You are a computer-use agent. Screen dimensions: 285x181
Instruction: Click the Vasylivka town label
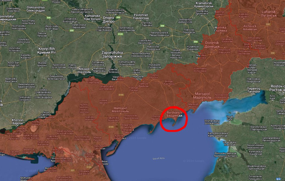point(118,78)
